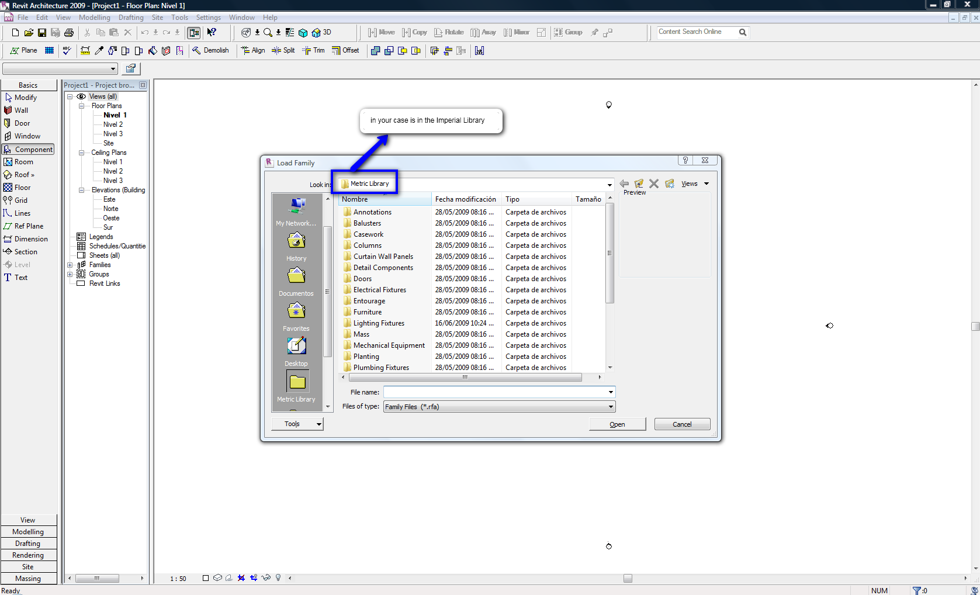Open the Desktop place in the dialog sidebar
980x595 pixels.
[296, 352]
